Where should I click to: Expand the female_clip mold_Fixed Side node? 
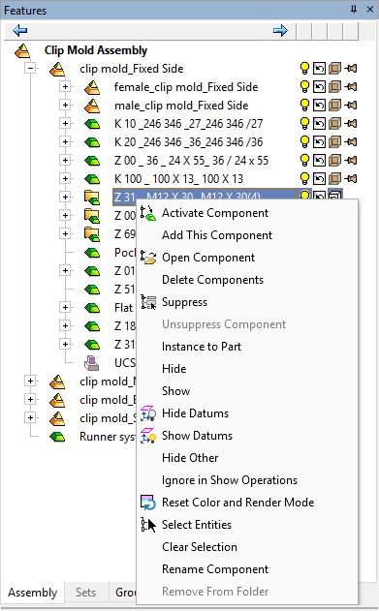(65, 86)
